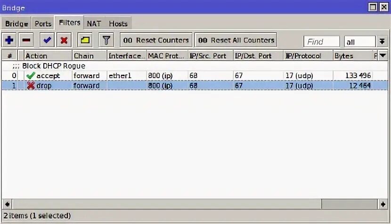The width and height of the screenshot is (391, 224).
Task: Sort by the # column header
Action: pos(10,56)
